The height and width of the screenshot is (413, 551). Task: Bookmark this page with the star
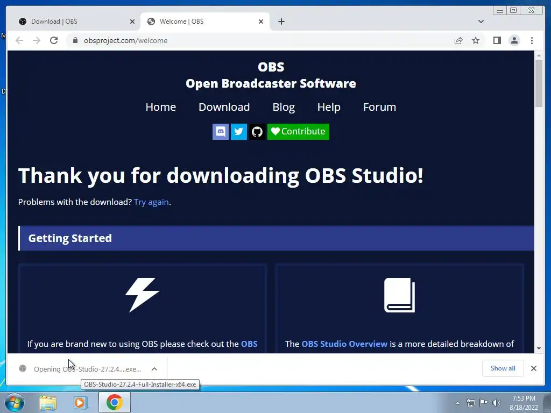476,40
